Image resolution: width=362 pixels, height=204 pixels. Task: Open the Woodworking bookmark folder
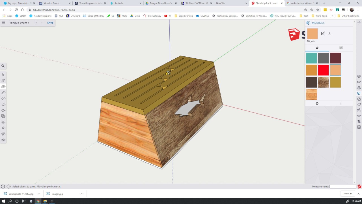184,16
